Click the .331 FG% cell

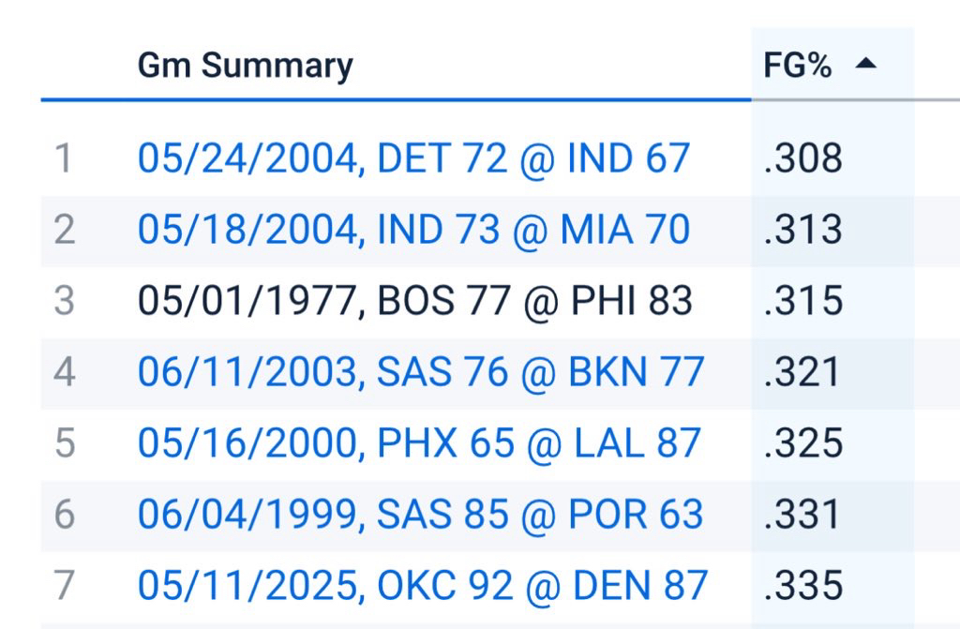click(x=802, y=515)
